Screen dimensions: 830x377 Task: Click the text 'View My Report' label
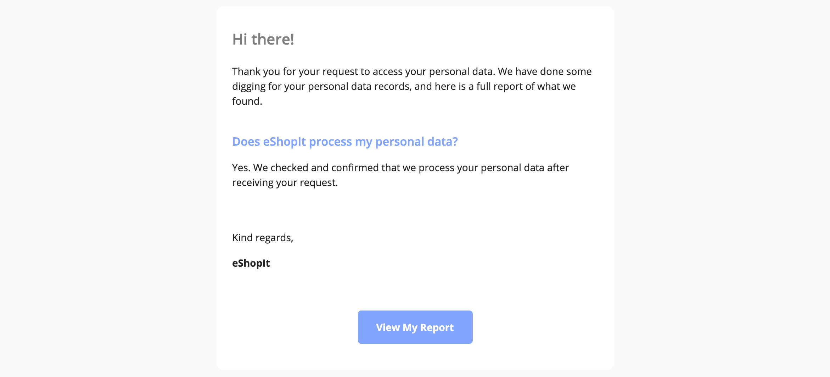coord(415,327)
